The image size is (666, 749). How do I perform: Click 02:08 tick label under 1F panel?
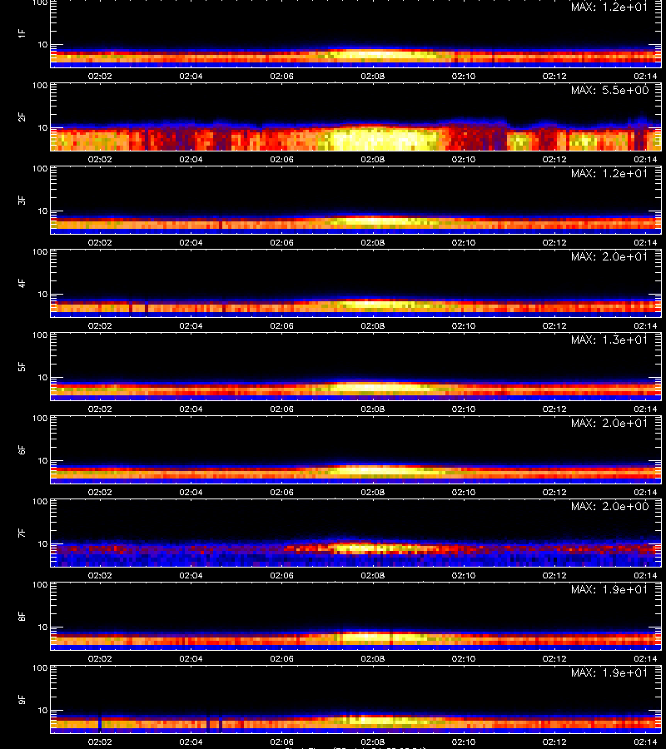click(373, 76)
